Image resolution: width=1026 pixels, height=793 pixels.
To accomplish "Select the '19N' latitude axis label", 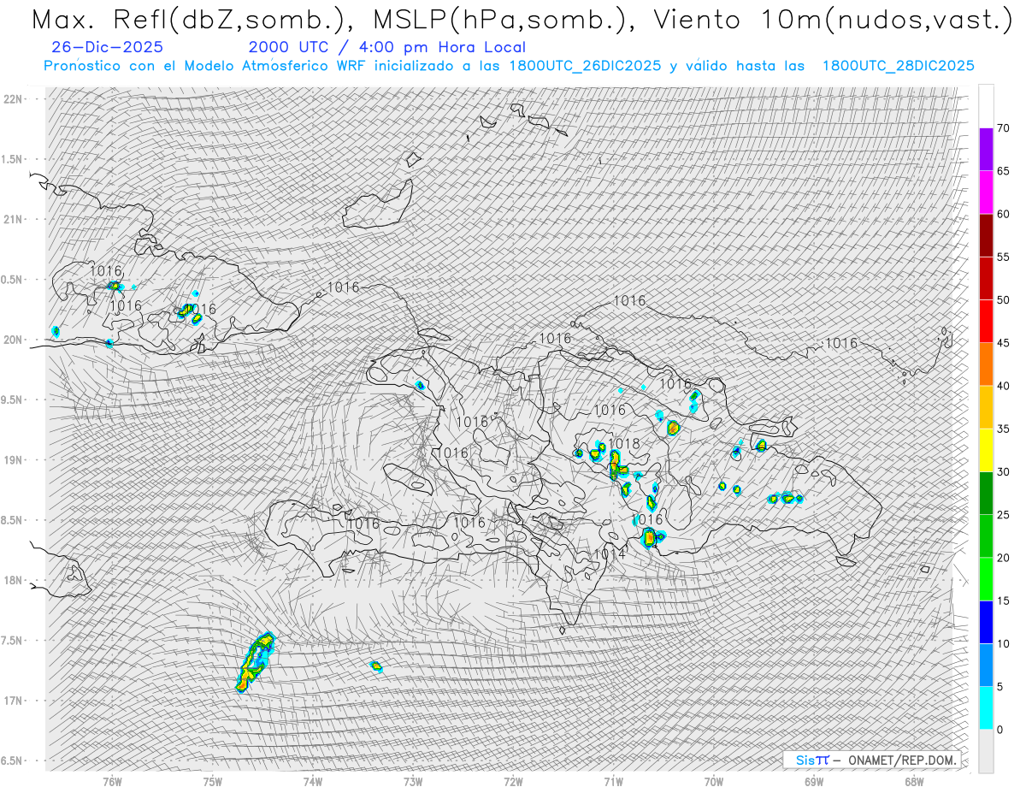I will point(13,460).
